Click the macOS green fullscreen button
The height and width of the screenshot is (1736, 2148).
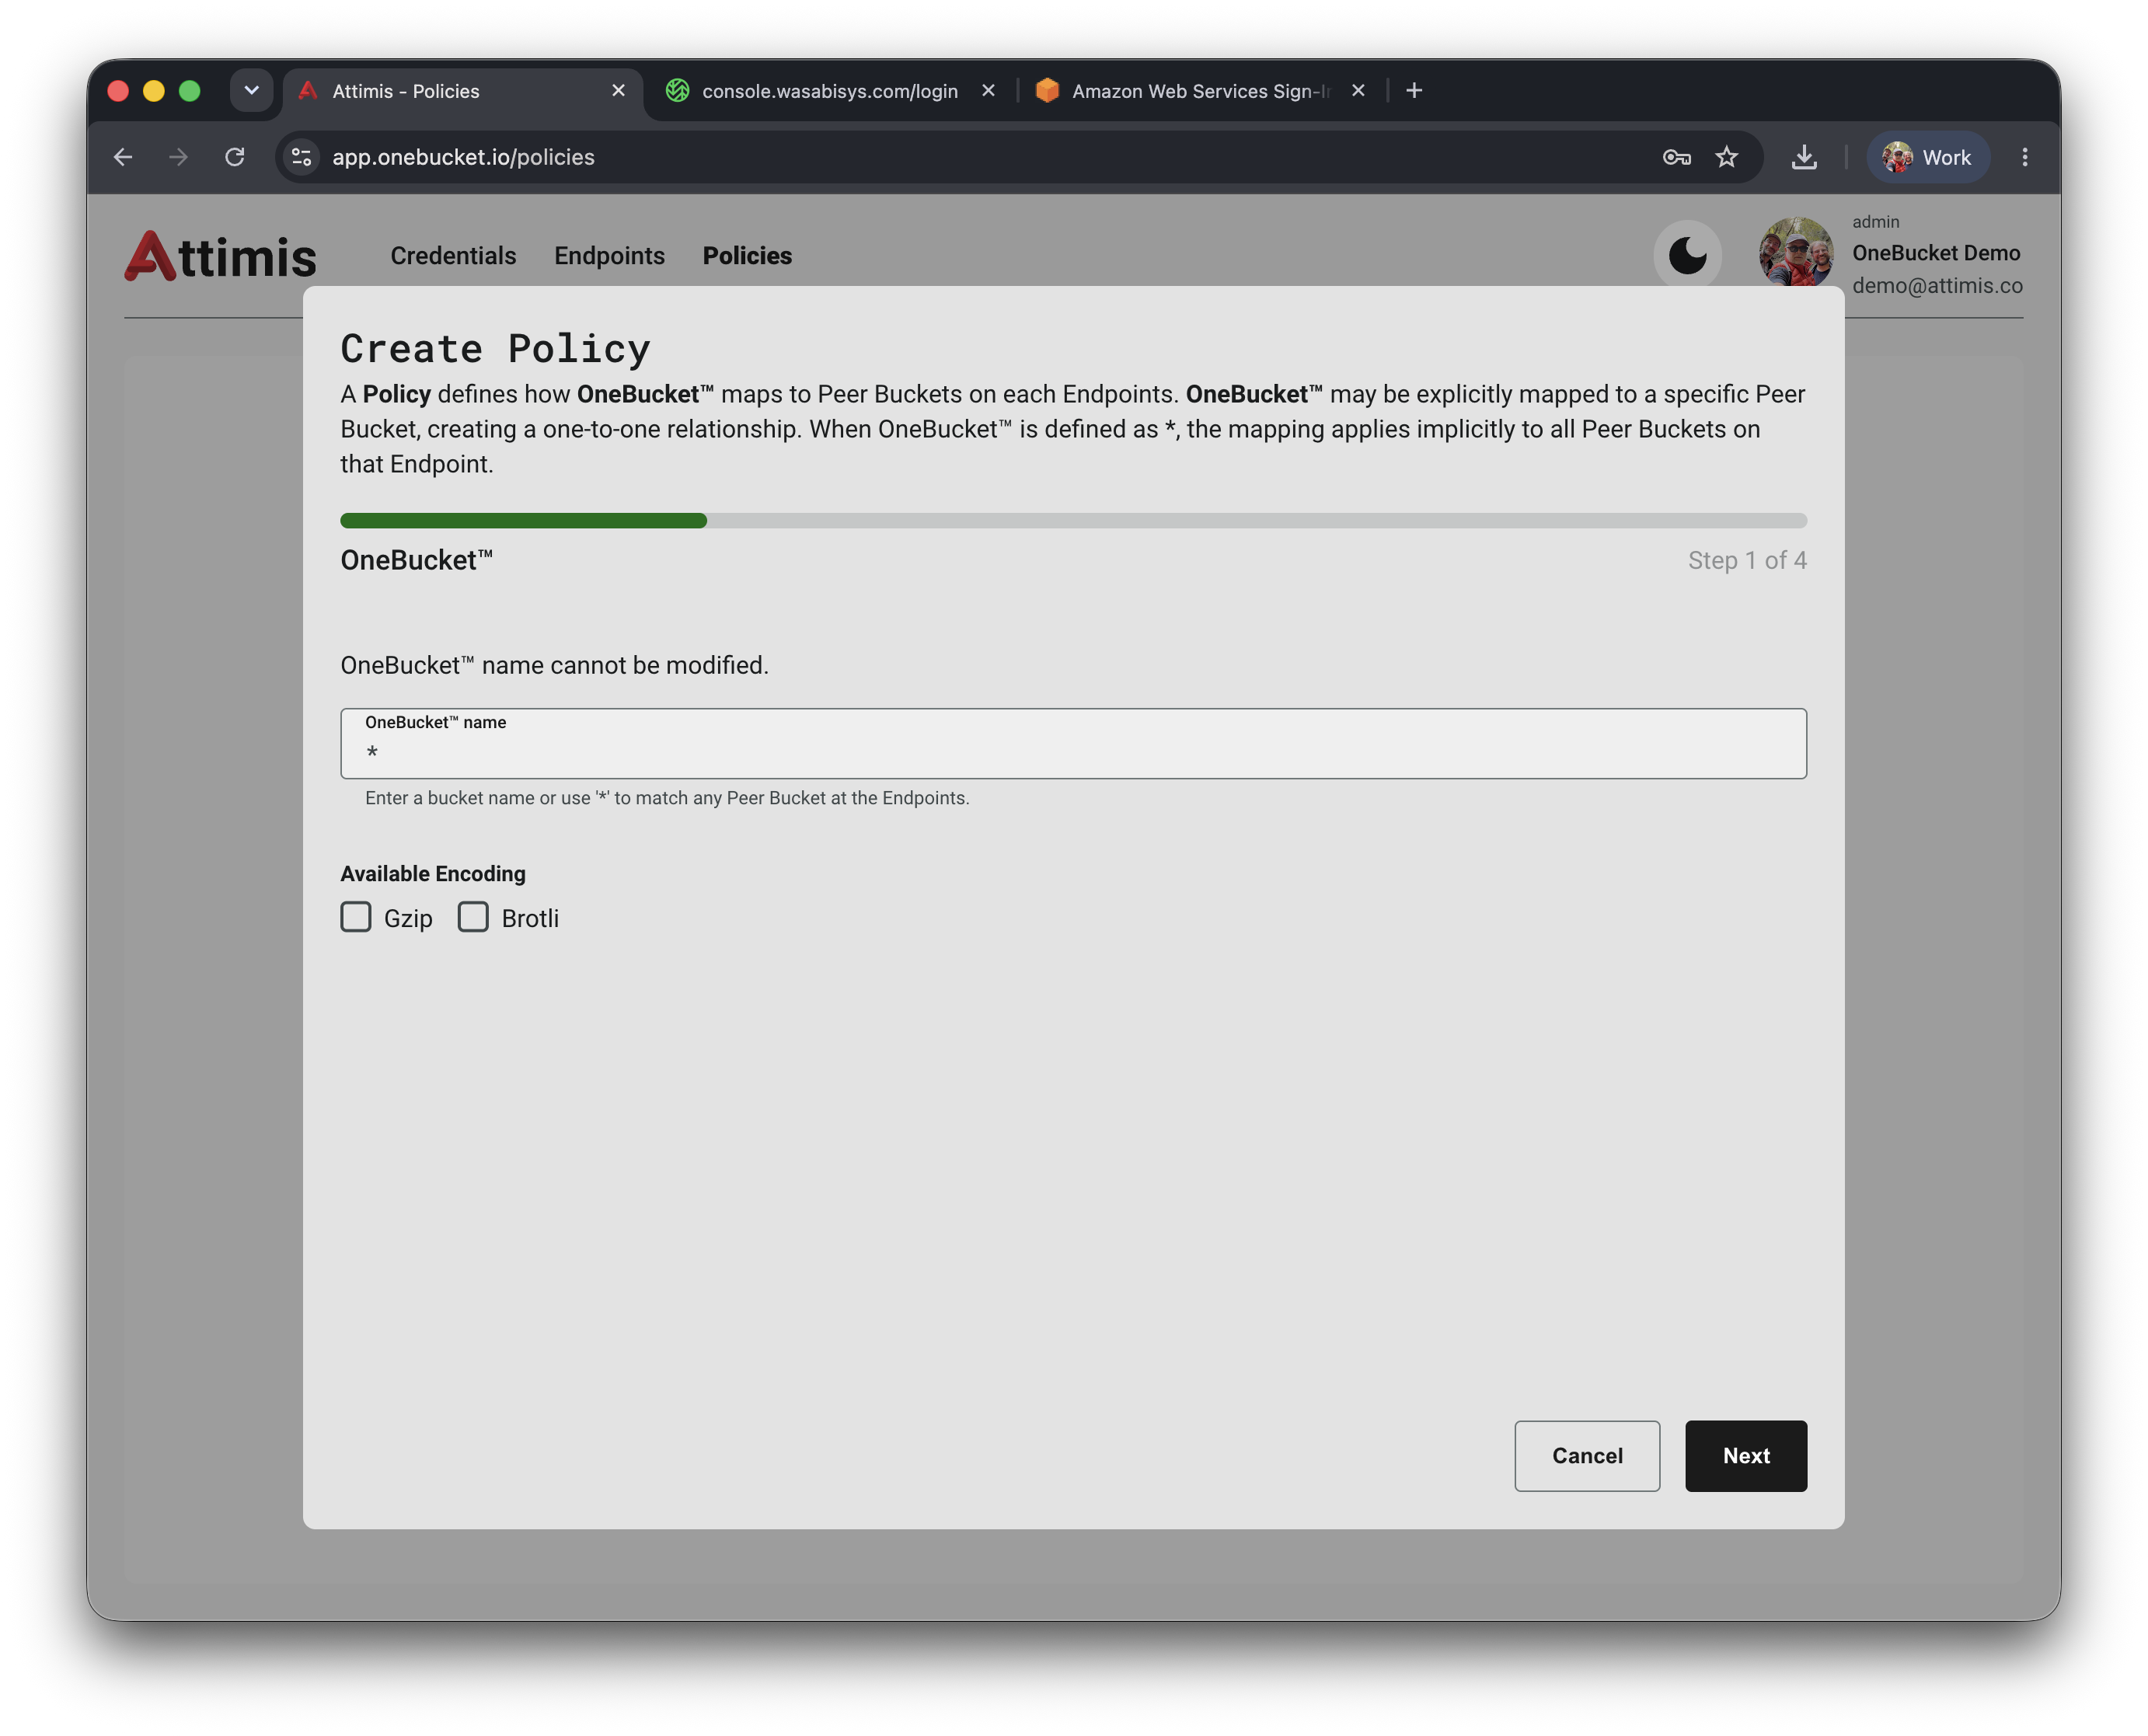click(190, 91)
